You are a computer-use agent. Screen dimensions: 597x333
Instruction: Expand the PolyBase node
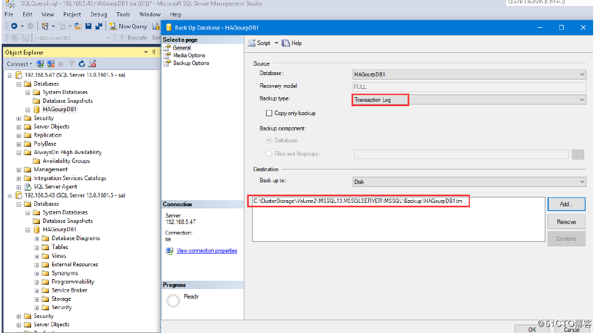click(19, 144)
